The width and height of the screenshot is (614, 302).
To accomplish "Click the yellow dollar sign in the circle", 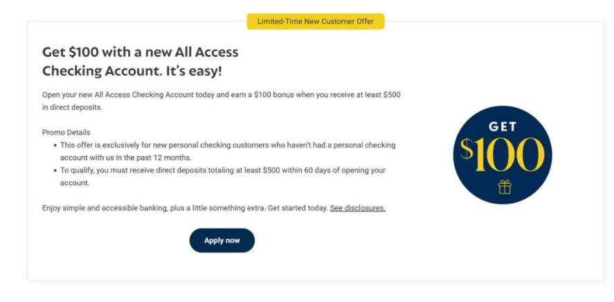I will point(466,149).
